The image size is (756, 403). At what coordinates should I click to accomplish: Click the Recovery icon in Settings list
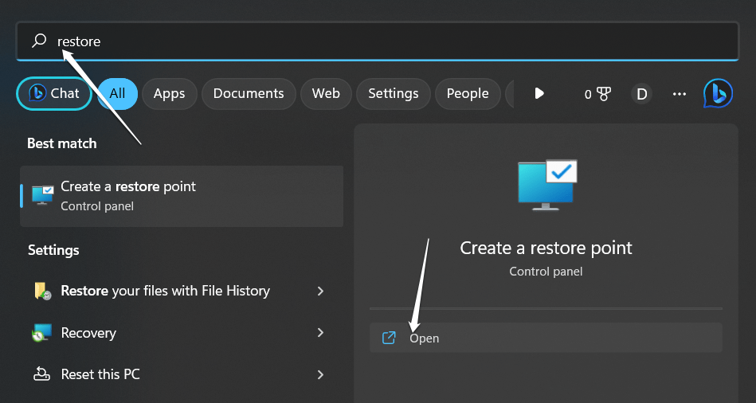point(41,333)
